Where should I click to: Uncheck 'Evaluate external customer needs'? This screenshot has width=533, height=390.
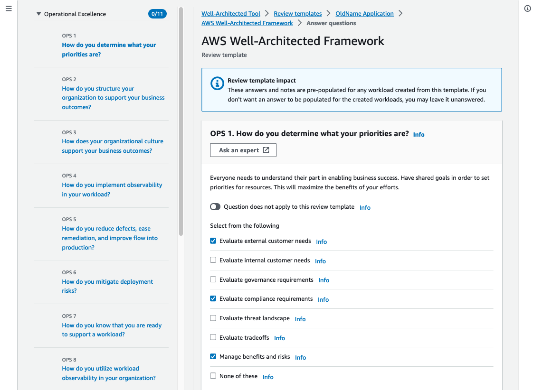[213, 241]
